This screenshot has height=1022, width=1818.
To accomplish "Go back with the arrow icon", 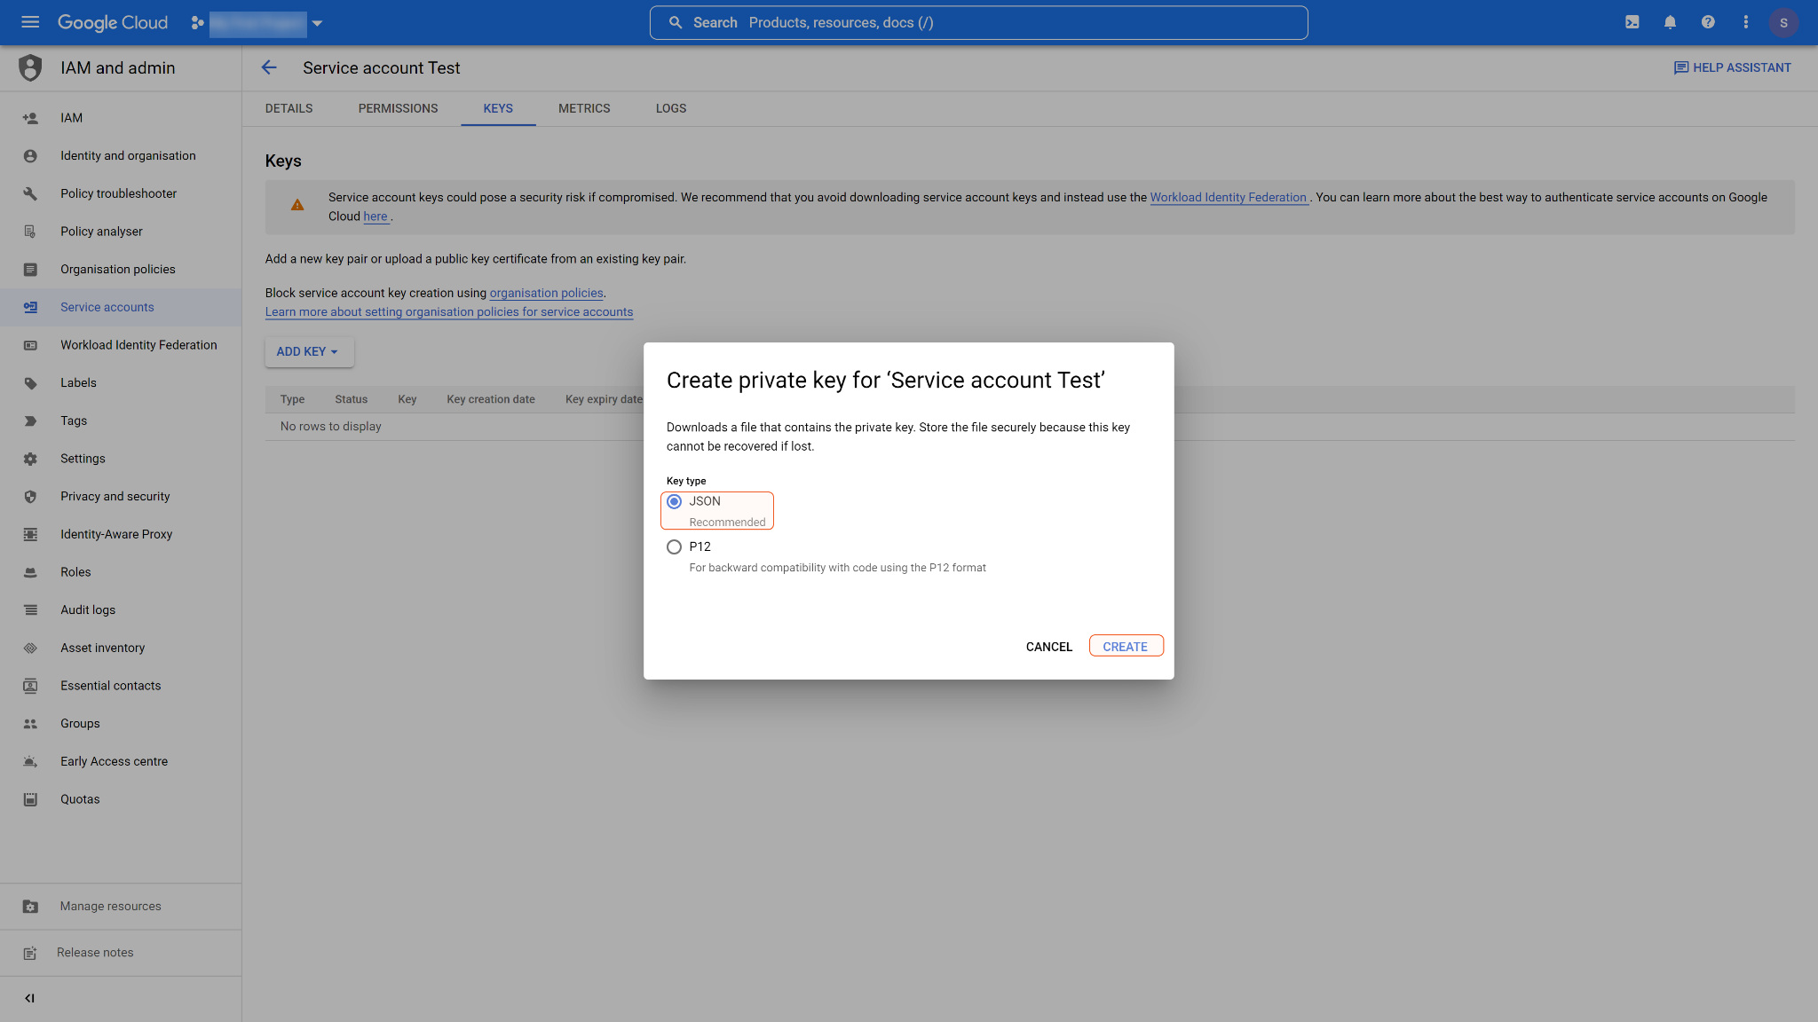I will point(269,67).
